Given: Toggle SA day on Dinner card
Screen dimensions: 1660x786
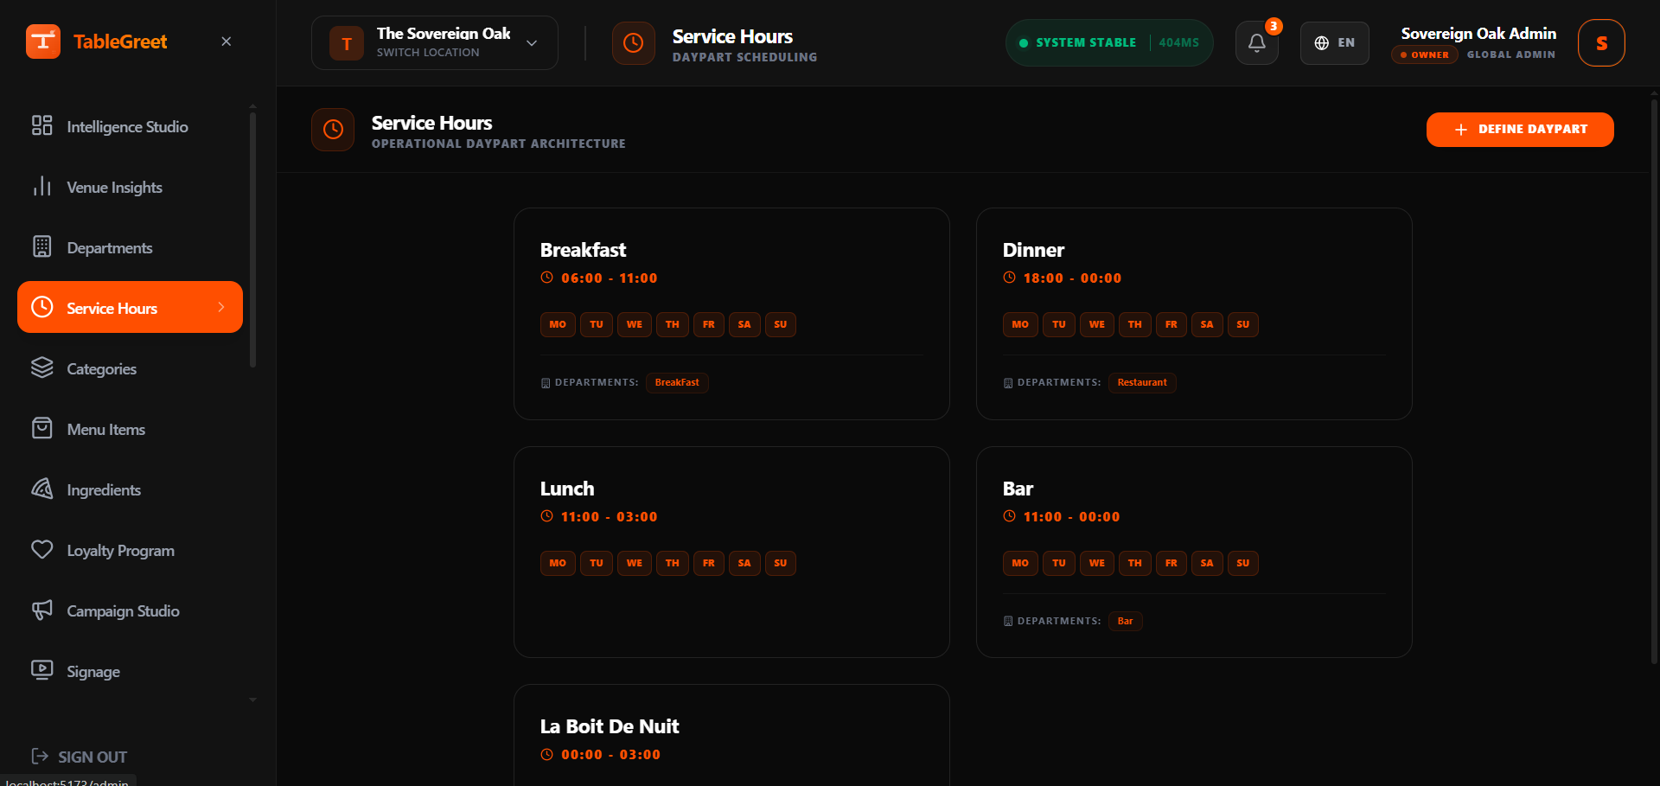Looking at the screenshot, I should pyautogui.click(x=1207, y=324).
